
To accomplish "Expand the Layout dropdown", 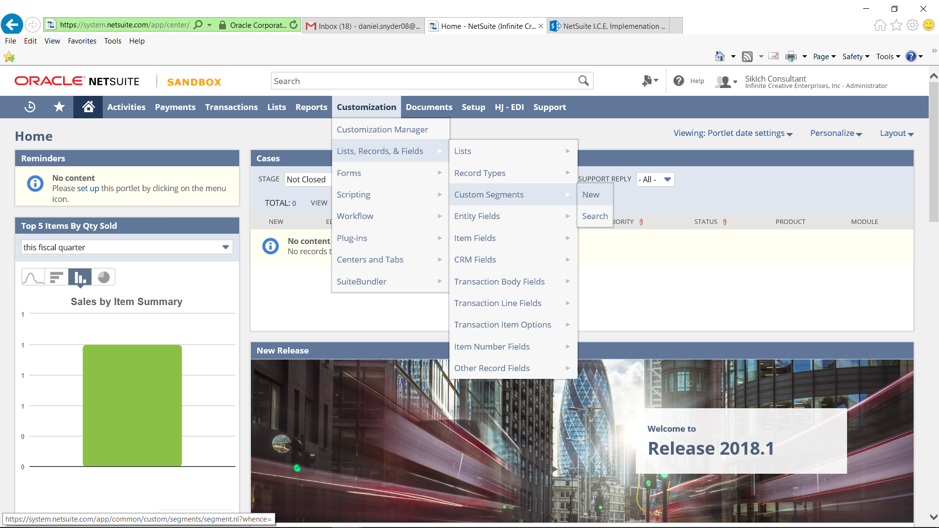I will (896, 133).
